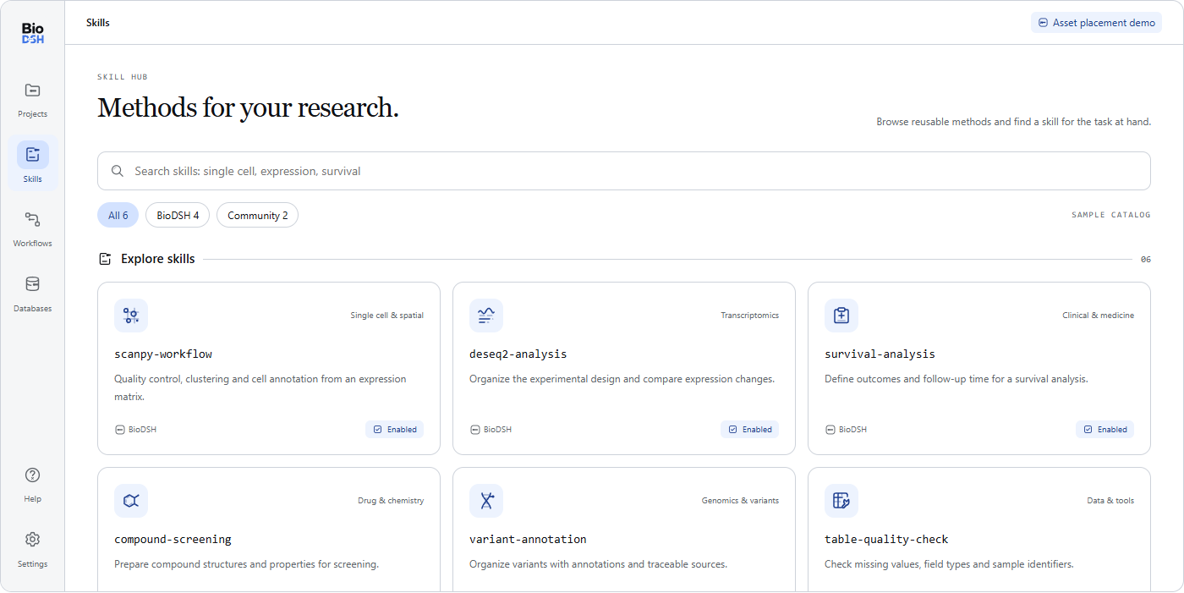Click the 'Drug & chemistry' category label
Viewport: 1184px width, 593px height.
pos(391,501)
